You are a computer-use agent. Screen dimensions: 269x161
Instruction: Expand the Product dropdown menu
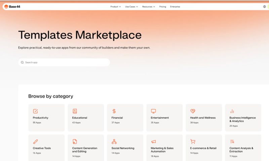tap(115, 7)
